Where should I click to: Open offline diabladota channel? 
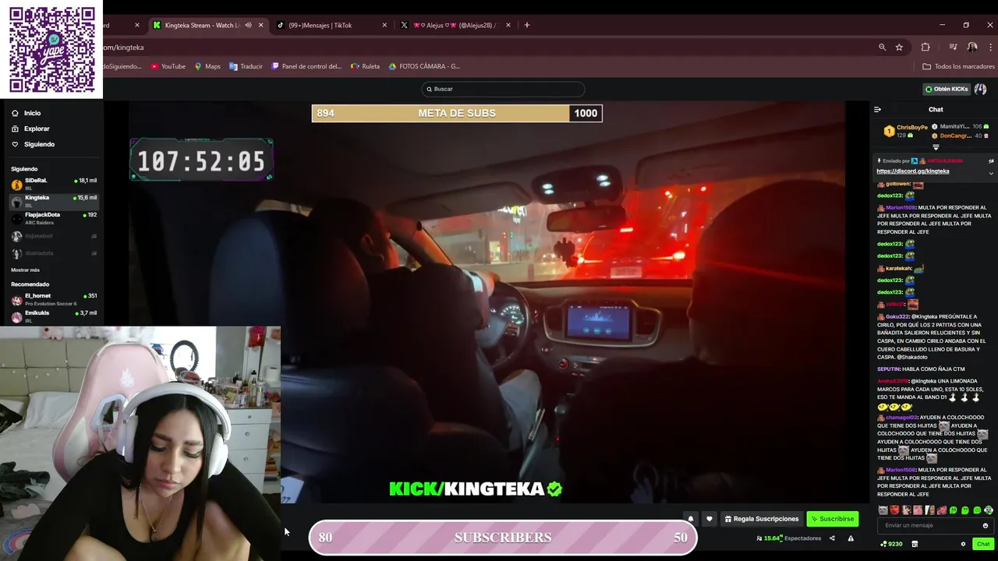pos(53,253)
